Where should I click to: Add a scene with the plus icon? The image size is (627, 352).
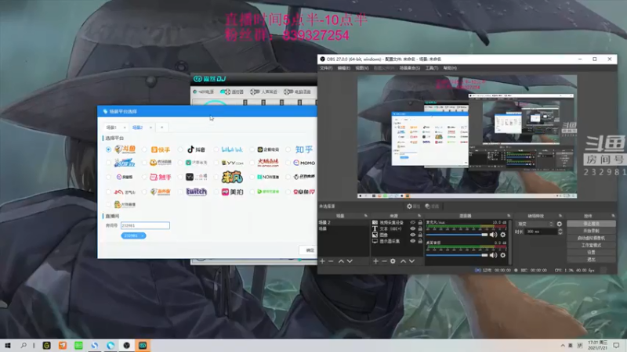(322, 261)
